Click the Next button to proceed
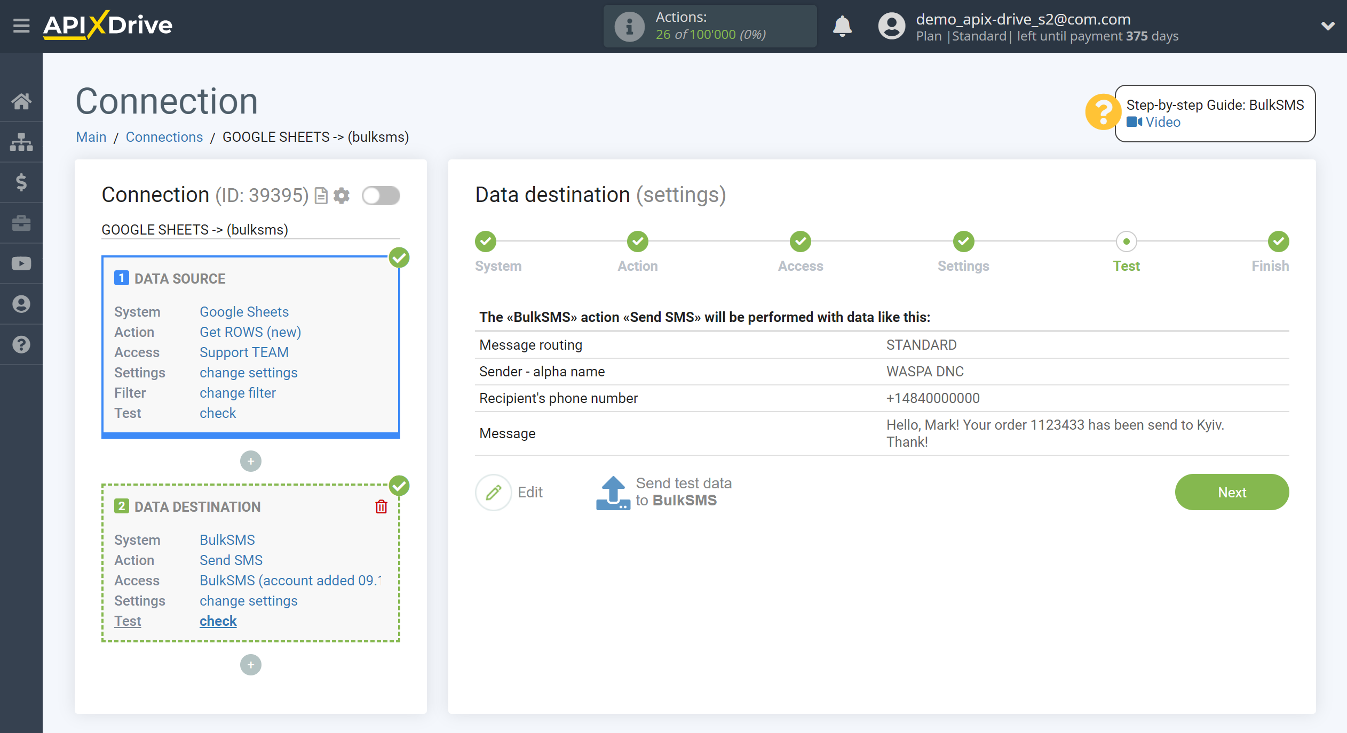Viewport: 1347px width, 733px height. tap(1231, 492)
